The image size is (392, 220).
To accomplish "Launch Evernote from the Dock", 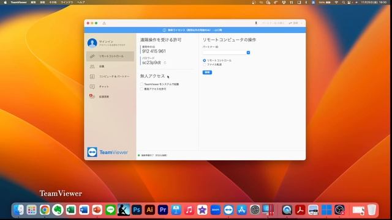I will [x=58, y=210].
